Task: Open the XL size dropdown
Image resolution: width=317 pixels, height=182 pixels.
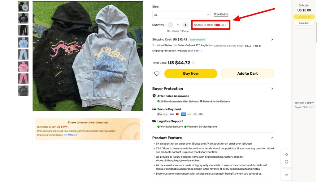Action: click(181, 14)
